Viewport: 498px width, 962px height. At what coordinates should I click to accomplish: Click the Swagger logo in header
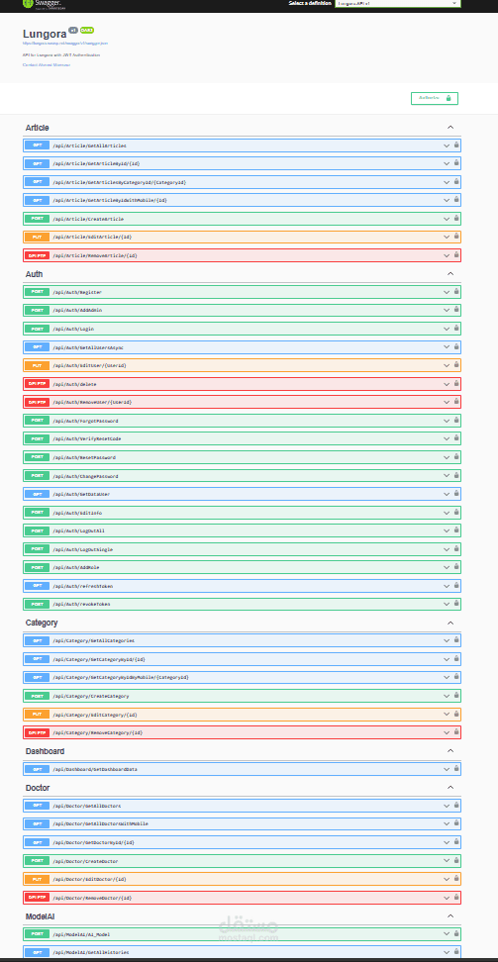(42, 4)
